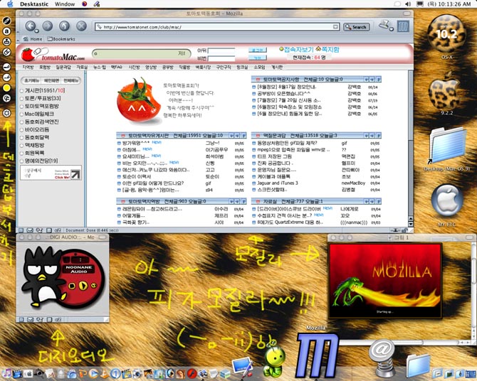
Task: Stop page loading with the X button
Action: pyautogui.click(x=81, y=26)
